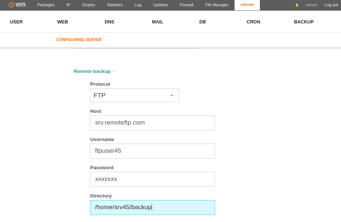This screenshot has width=341, height=222.
Task: Click the Directory input field
Action: 152,207
